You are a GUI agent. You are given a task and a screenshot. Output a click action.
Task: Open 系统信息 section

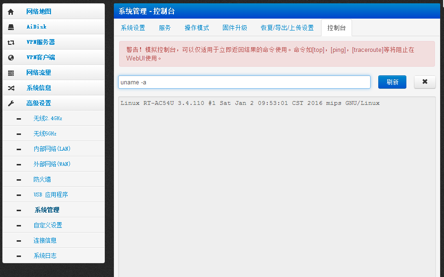pos(53,88)
